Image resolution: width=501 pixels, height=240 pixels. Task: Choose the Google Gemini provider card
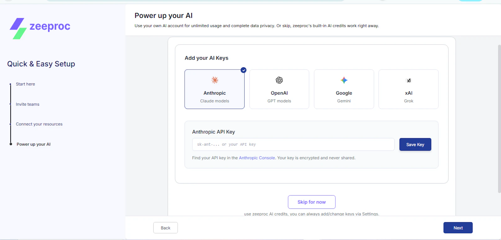pyautogui.click(x=344, y=89)
